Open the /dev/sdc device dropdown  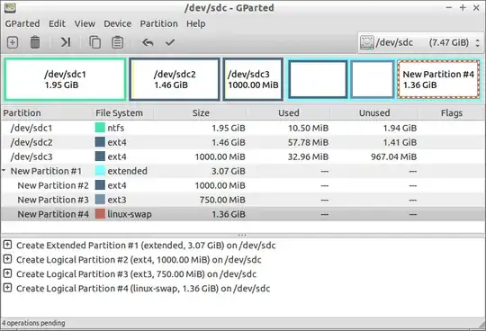[420, 42]
